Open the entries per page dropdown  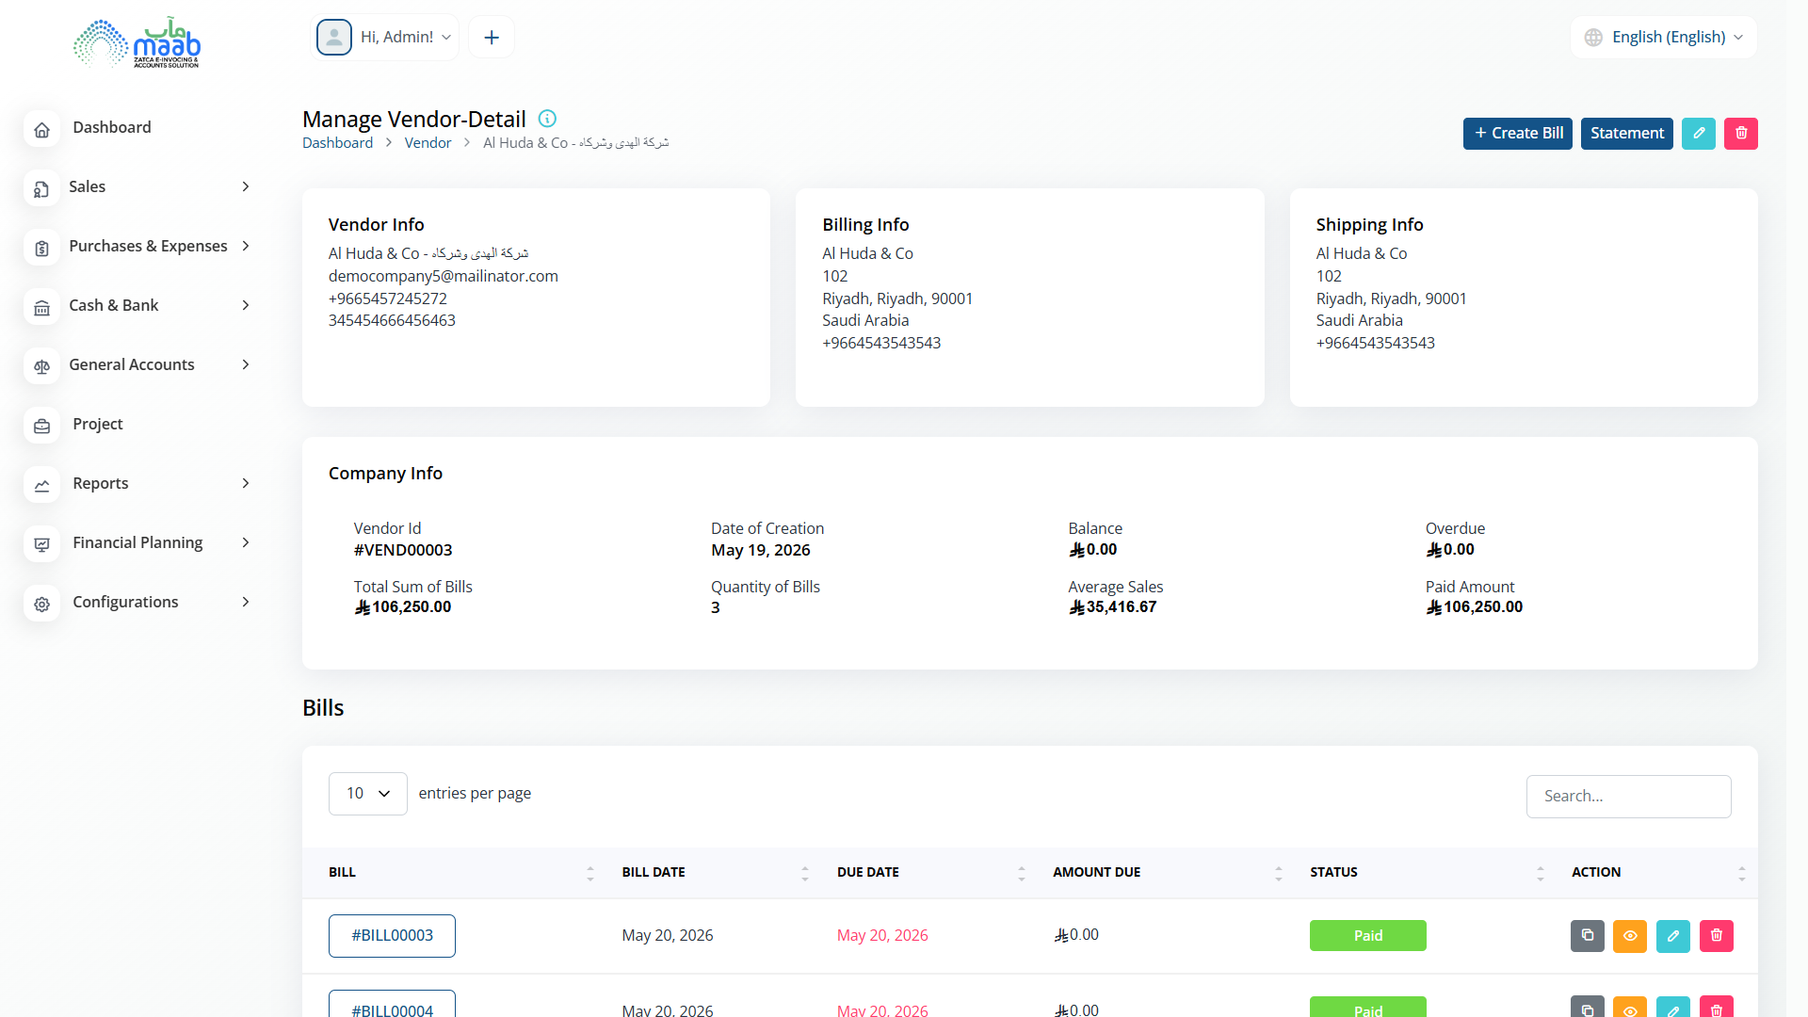(x=368, y=794)
